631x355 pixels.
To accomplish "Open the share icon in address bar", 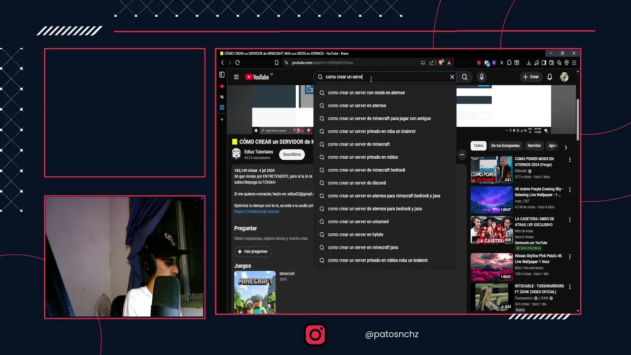I will (431, 63).
